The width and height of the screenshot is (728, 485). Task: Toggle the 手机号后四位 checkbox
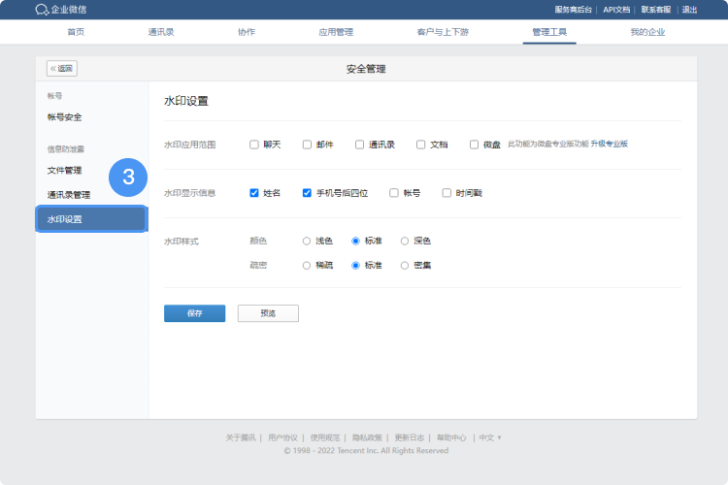point(307,193)
